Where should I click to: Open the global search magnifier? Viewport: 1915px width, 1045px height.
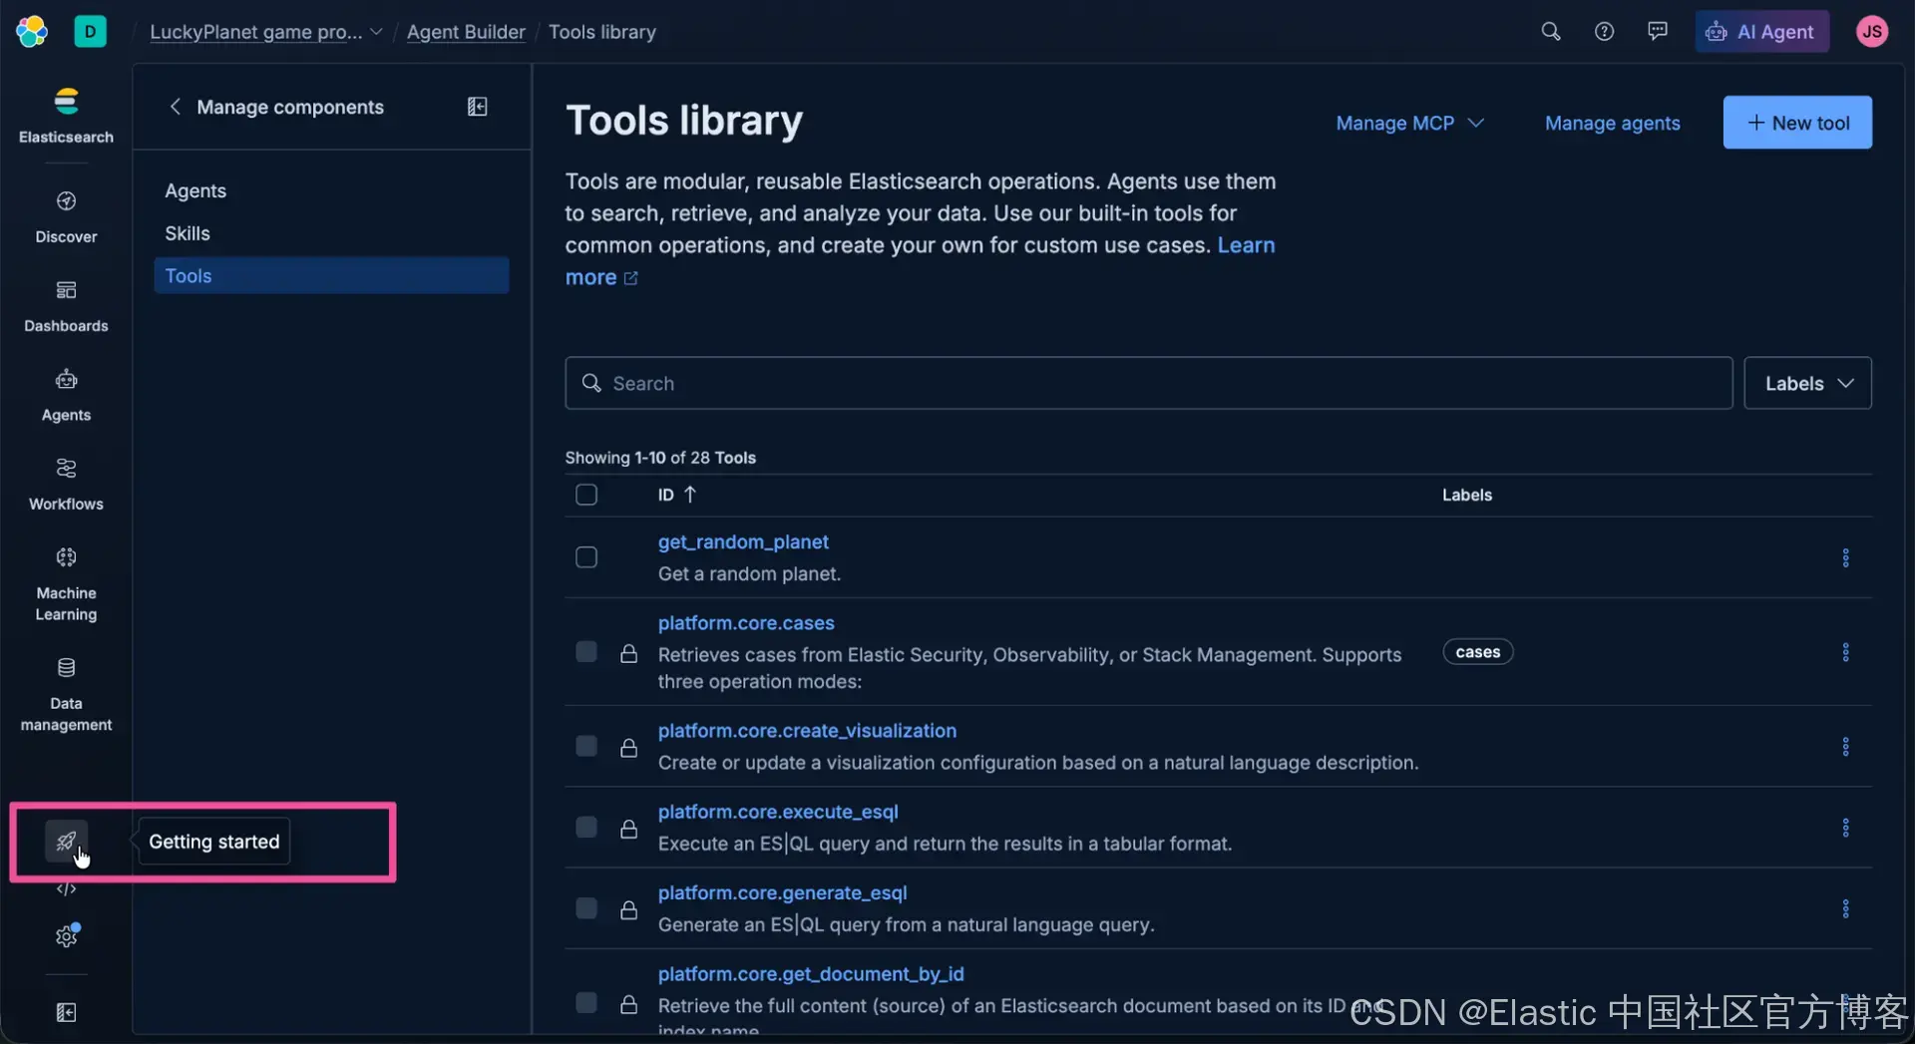[1551, 32]
